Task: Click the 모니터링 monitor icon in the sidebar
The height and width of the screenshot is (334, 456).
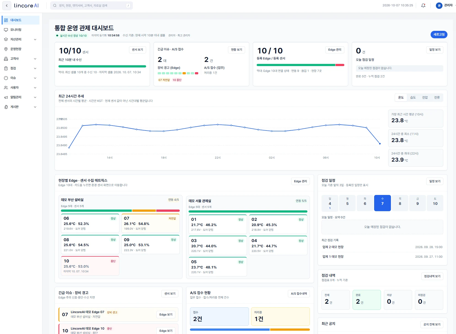Action: tap(6, 30)
